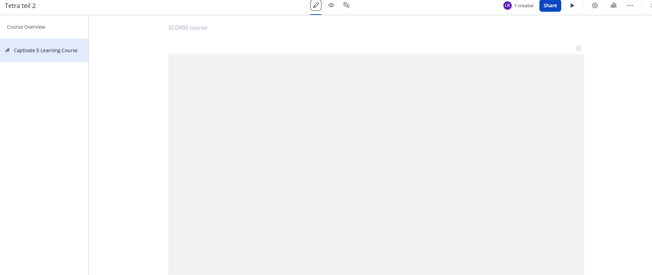Click the LR creator avatar
The height and width of the screenshot is (275, 652).
click(x=507, y=6)
